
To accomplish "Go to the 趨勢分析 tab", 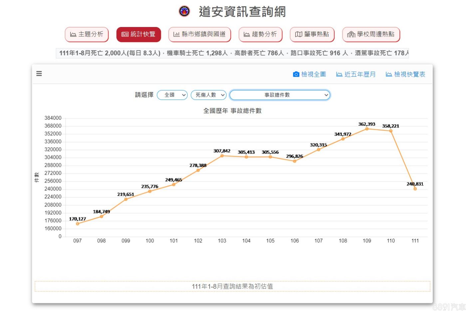I will tap(260, 34).
